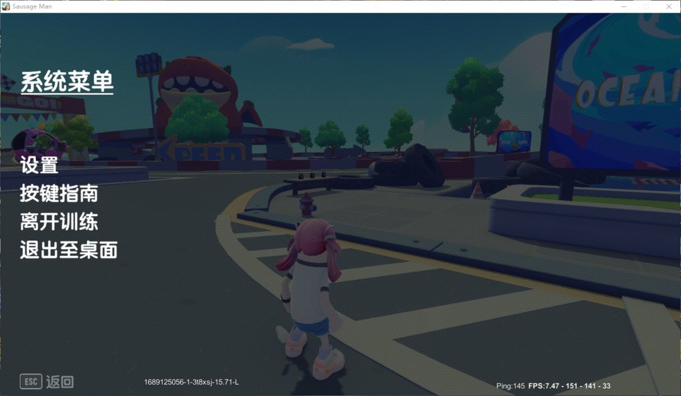Click 返回 to go back
The width and height of the screenshot is (681, 396).
click(59, 382)
